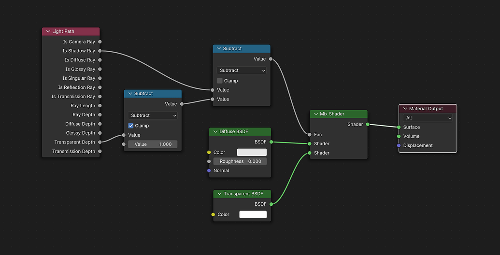Click the Material Output Displacement socket
500x255 pixels.
tap(399, 145)
